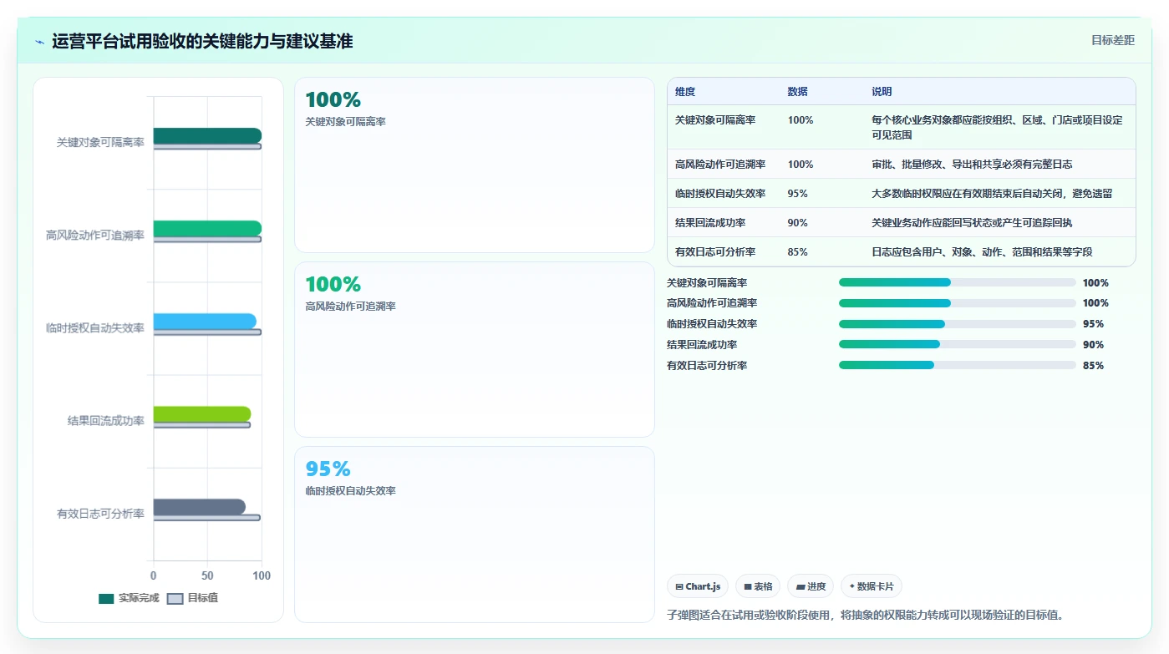1169x654 pixels.
Task: Open the 100% 关键对象可隔离率 data card
Action: coord(475,165)
